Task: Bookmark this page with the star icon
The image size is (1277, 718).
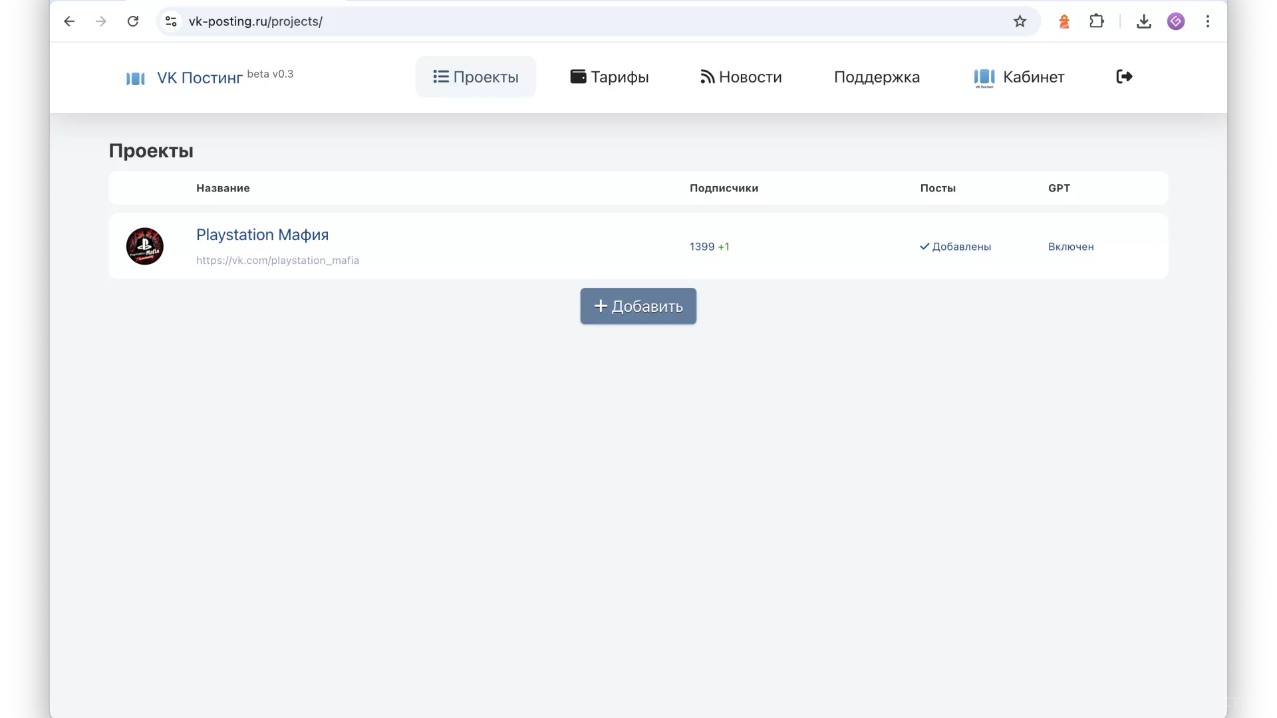Action: click(1020, 21)
